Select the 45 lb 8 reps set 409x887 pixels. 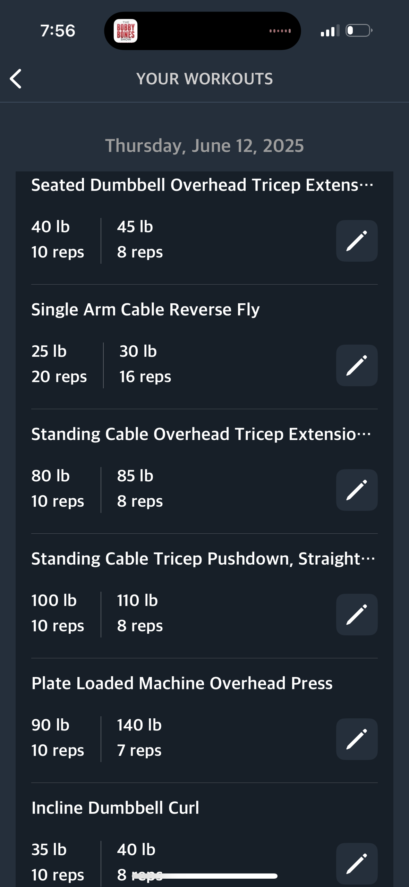(x=140, y=239)
